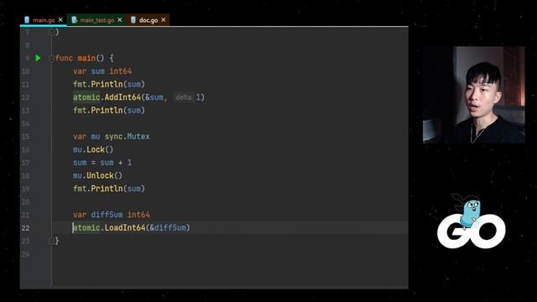
Task: Click the doc.go file icon
Action: [x=133, y=20]
